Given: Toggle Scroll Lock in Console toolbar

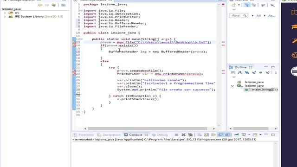Looking at the screenshot, I should 207,135.
